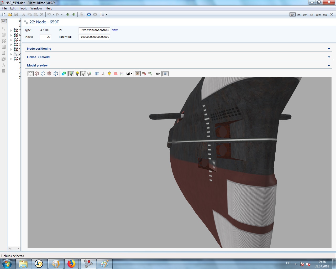Click the move chunk up green arrow

pyautogui.click(x=68, y=14)
